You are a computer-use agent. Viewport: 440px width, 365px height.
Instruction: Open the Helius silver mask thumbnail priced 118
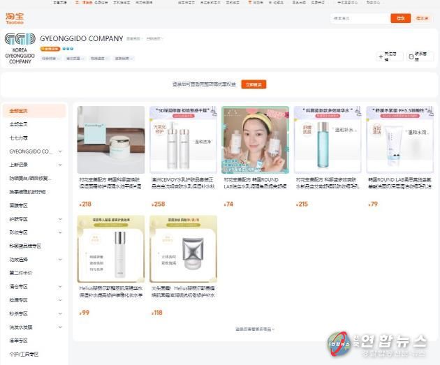(x=183, y=248)
